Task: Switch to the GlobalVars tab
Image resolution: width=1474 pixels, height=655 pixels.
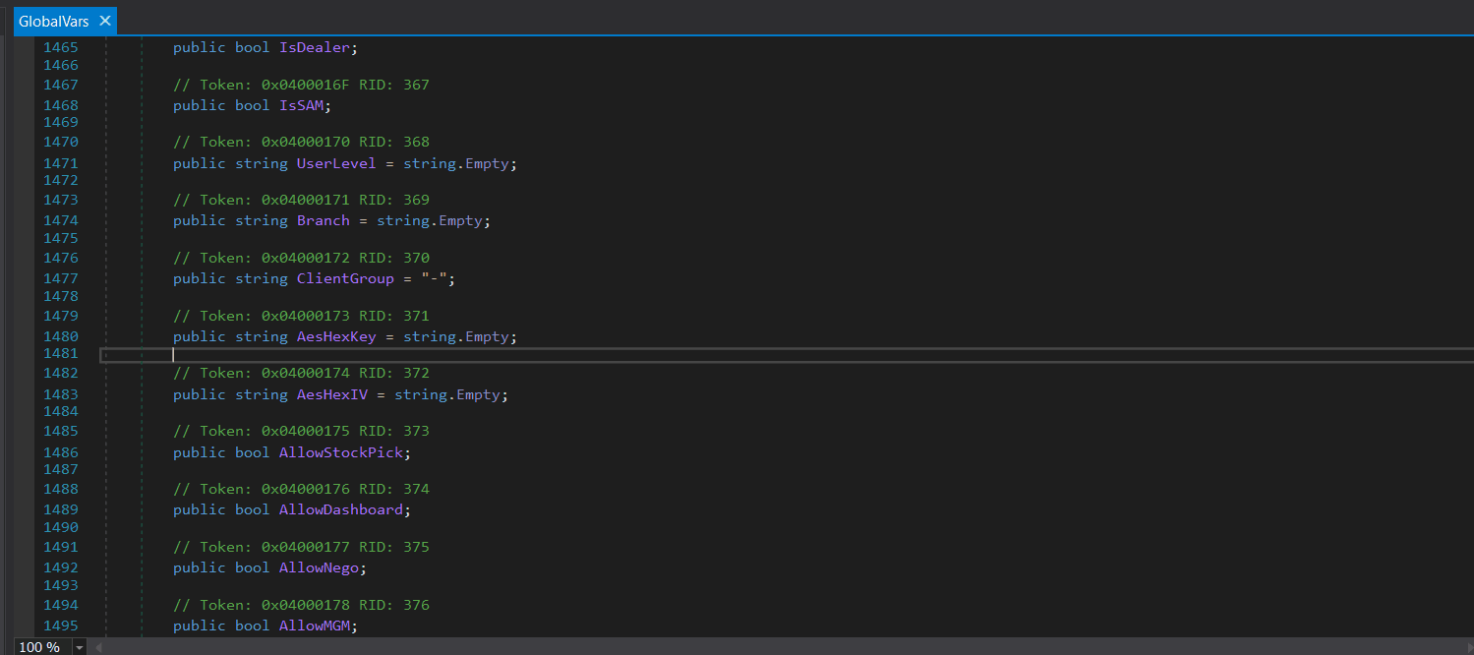Action: tap(54, 20)
